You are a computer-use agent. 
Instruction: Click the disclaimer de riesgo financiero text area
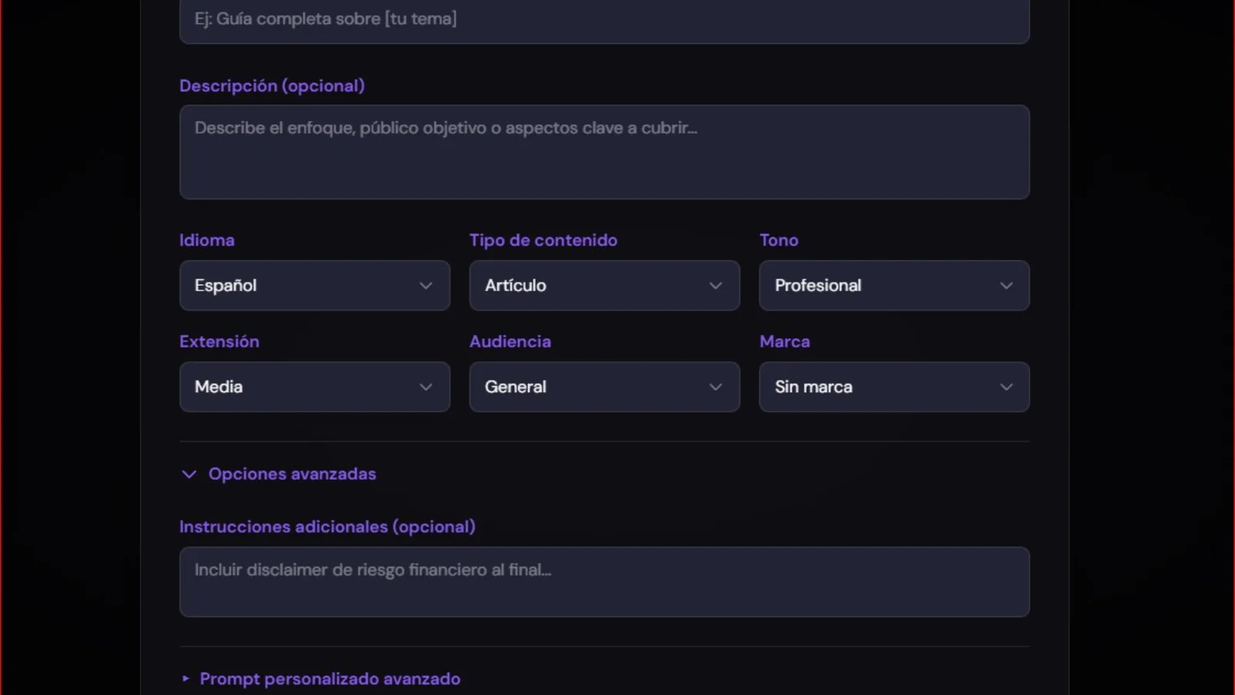(604, 581)
